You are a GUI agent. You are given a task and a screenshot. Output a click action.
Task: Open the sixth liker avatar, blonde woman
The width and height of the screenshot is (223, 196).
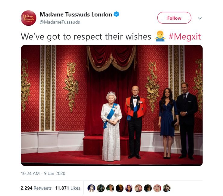click(x=138, y=188)
